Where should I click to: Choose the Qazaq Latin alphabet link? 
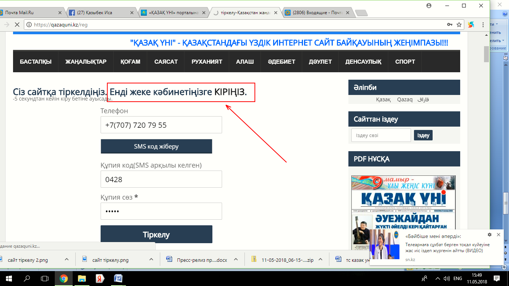coord(405,100)
